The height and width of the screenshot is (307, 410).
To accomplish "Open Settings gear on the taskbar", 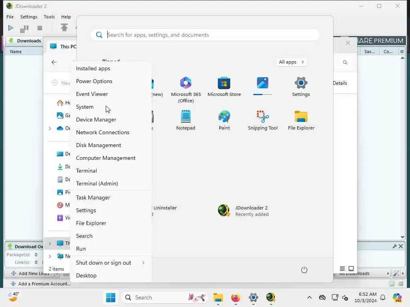I will tap(253, 297).
